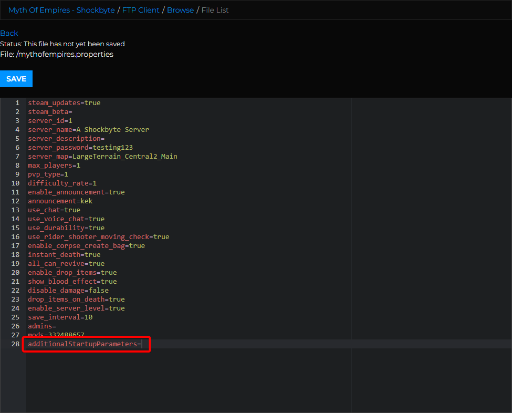
Task: Click the server_name=A Shockbyte Server line
Action: pyautogui.click(x=89, y=129)
